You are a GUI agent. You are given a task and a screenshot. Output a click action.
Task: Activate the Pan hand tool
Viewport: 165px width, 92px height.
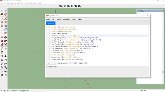6,60
